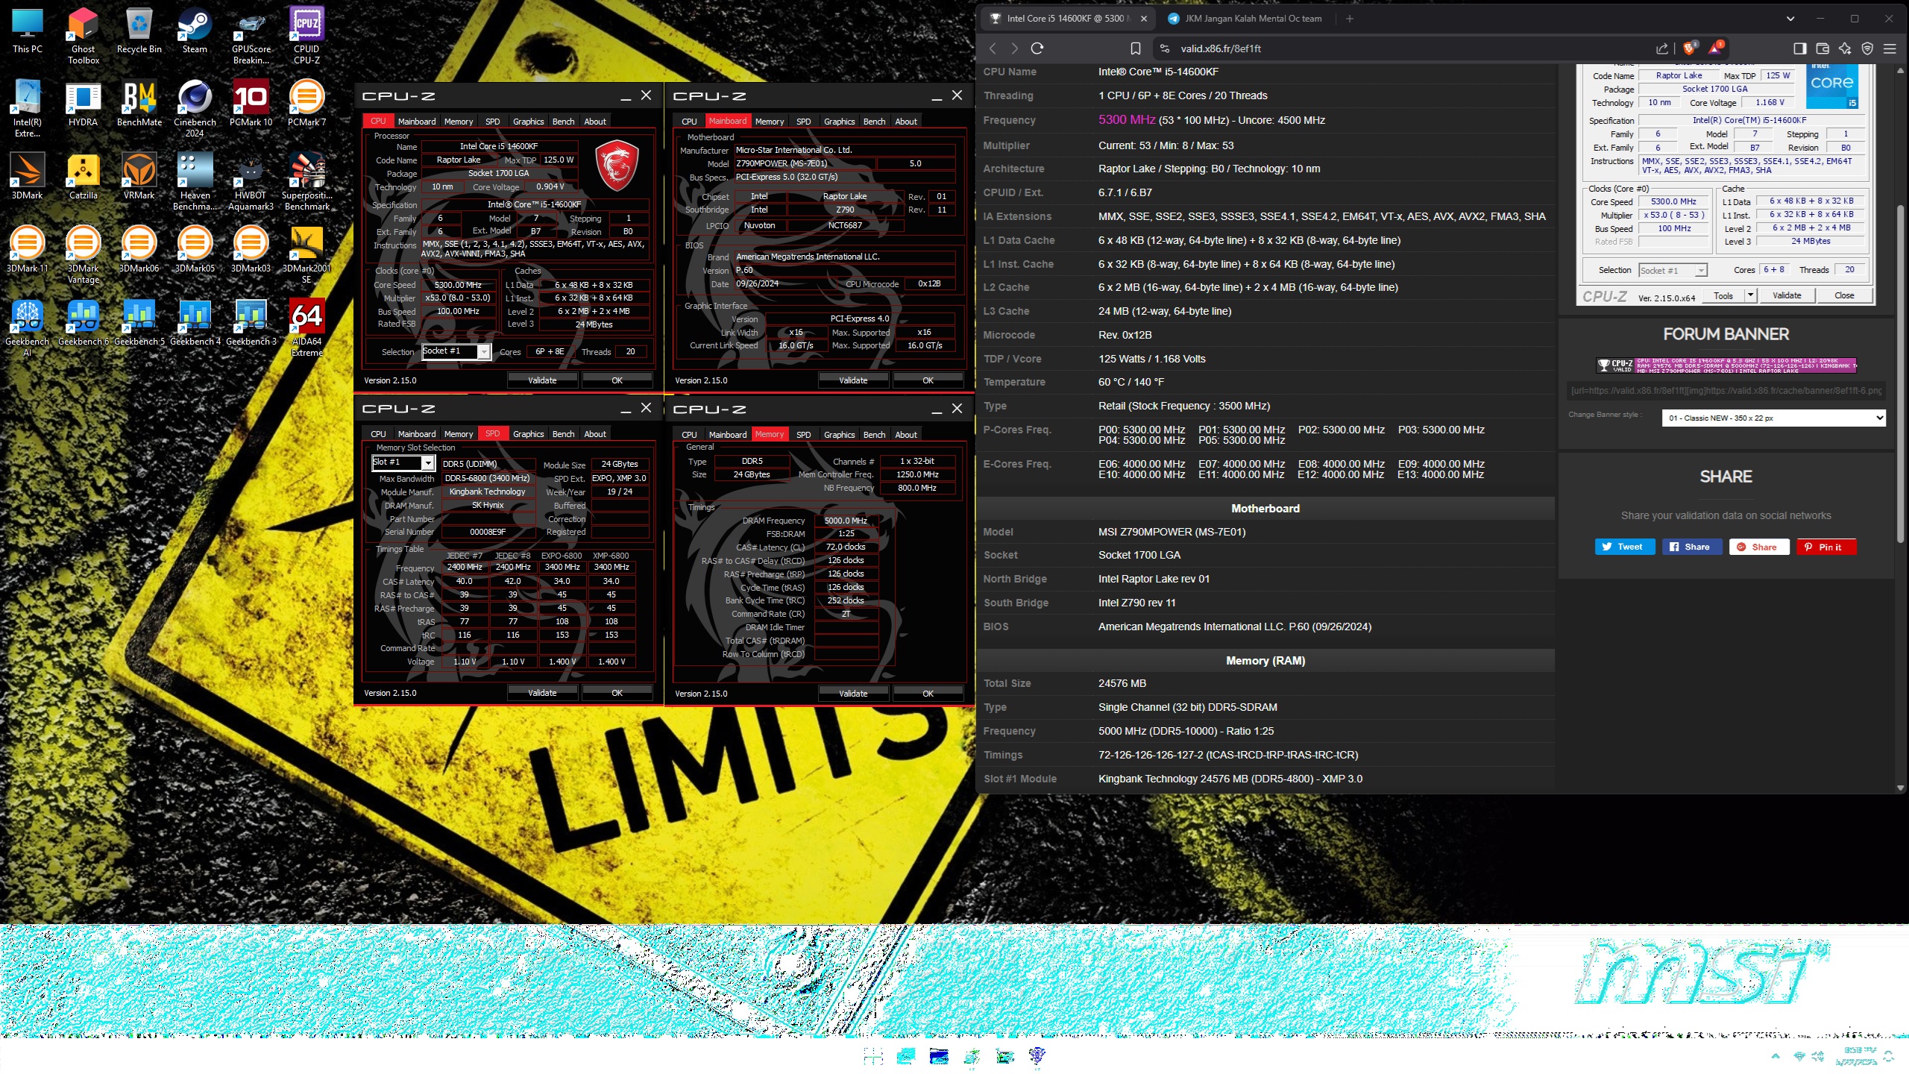Open the AIDA64 Extreme desktop icon
The width and height of the screenshot is (1909, 1074).
[306, 329]
